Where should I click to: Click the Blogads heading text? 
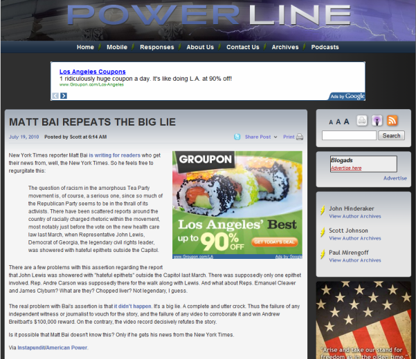[x=342, y=160]
